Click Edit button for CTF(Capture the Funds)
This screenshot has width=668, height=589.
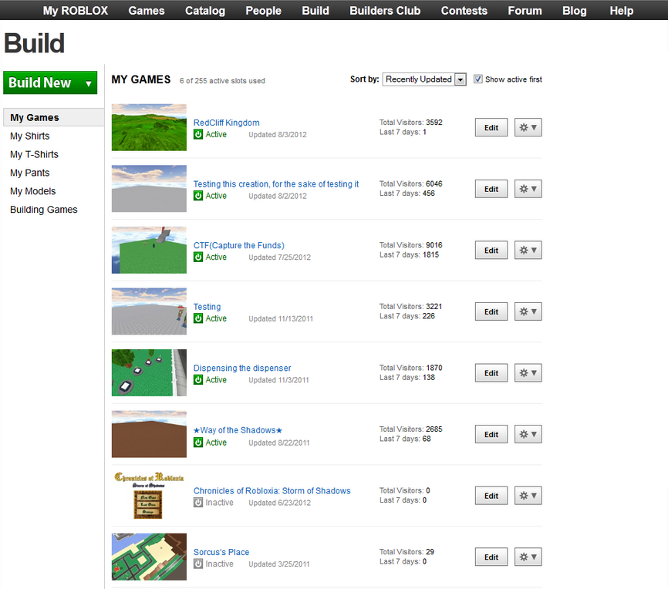(491, 250)
